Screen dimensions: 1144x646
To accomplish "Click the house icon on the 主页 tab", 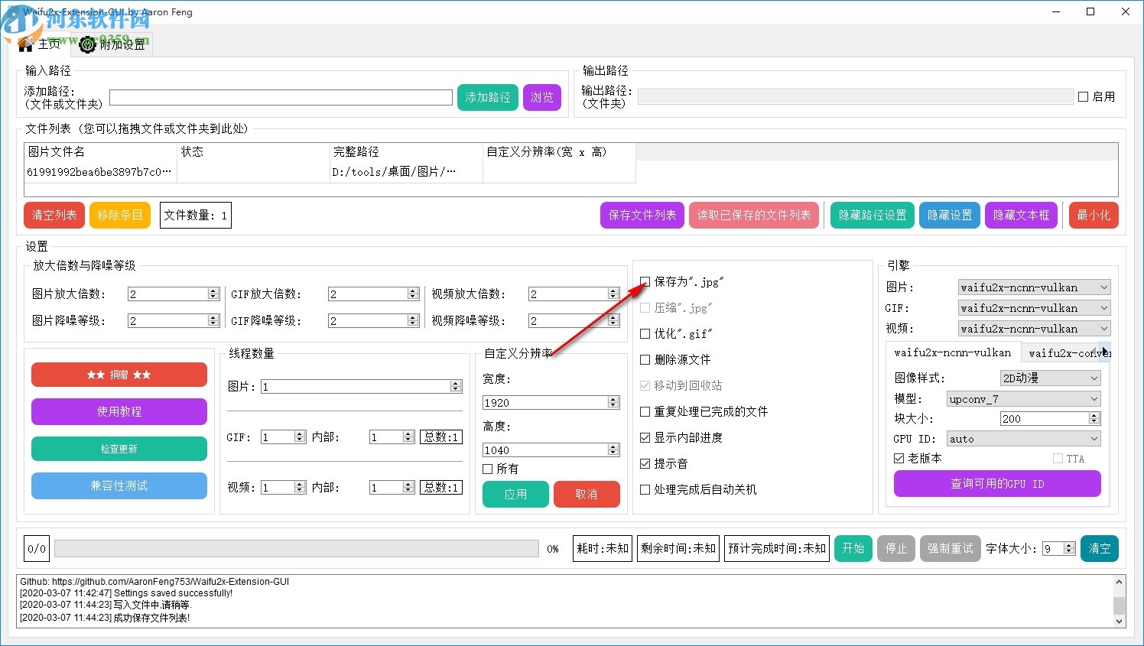I will 24,44.
